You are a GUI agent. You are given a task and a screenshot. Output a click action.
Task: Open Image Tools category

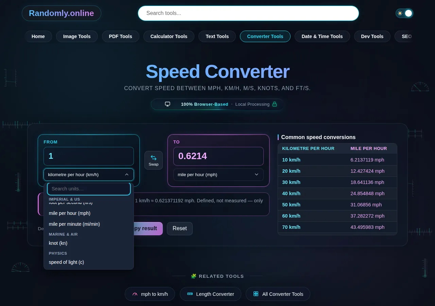tap(77, 36)
